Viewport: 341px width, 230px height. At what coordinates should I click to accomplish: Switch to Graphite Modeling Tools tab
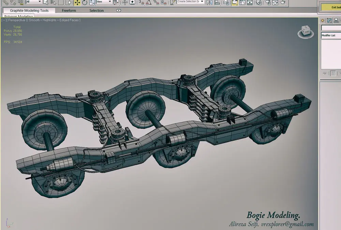29,11
